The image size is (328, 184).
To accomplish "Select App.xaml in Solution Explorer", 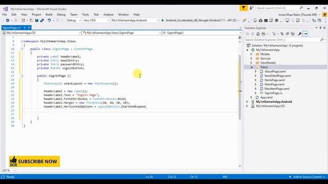I will coord(266,98).
